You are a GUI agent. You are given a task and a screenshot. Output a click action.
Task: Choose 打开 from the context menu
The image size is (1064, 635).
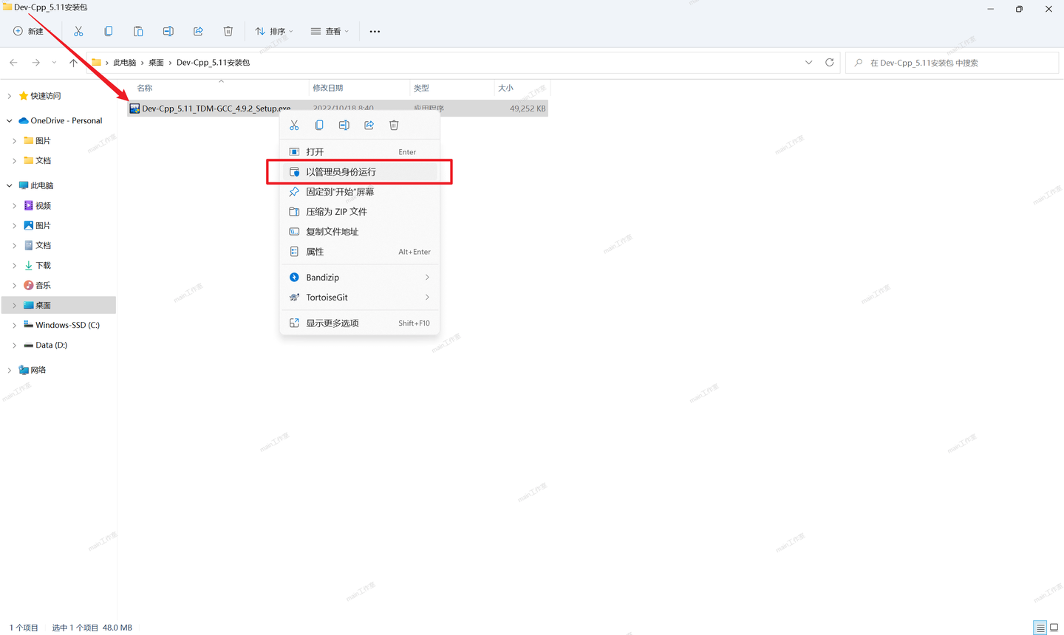coord(360,151)
